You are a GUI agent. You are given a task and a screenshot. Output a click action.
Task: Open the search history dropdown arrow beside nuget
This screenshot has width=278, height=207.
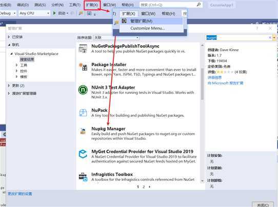tap(274, 37)
